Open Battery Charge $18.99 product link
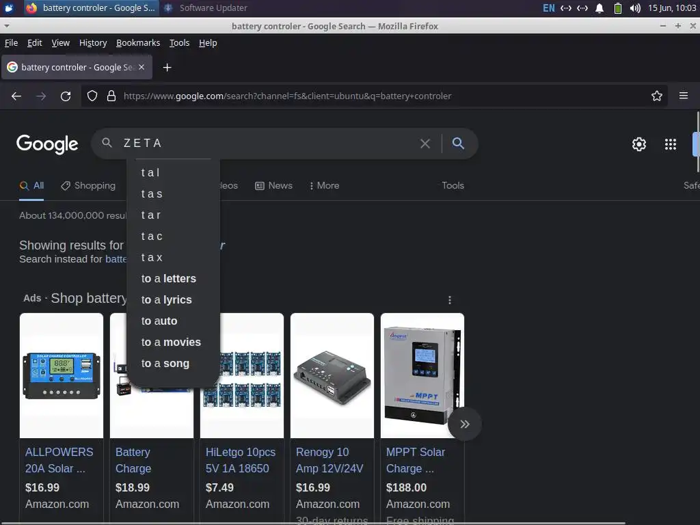 [133, 460]
